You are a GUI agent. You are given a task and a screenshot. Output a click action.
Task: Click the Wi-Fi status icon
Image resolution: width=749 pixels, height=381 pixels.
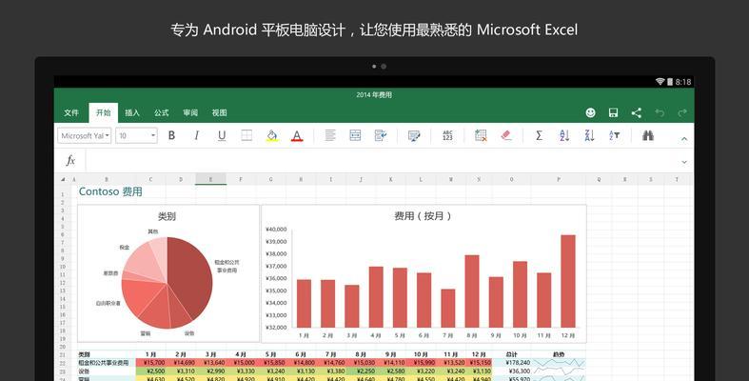(660, 82)
